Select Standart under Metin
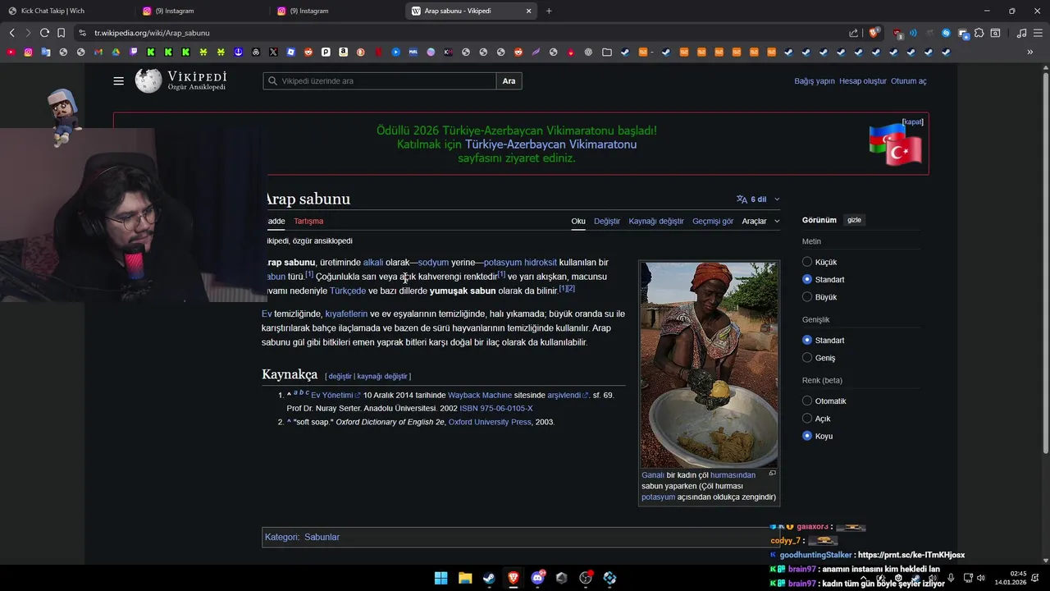Image resolution: width=1050 pixels, height=591 pixels. [807, 279]
